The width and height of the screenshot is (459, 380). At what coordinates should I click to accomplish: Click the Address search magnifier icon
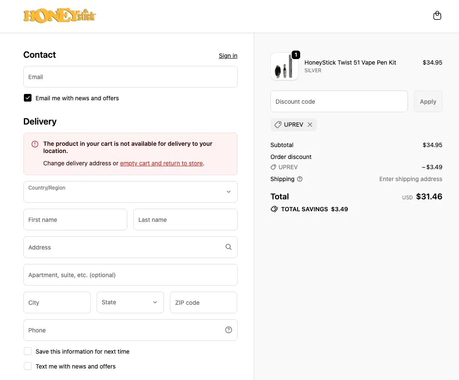[229, 247]
